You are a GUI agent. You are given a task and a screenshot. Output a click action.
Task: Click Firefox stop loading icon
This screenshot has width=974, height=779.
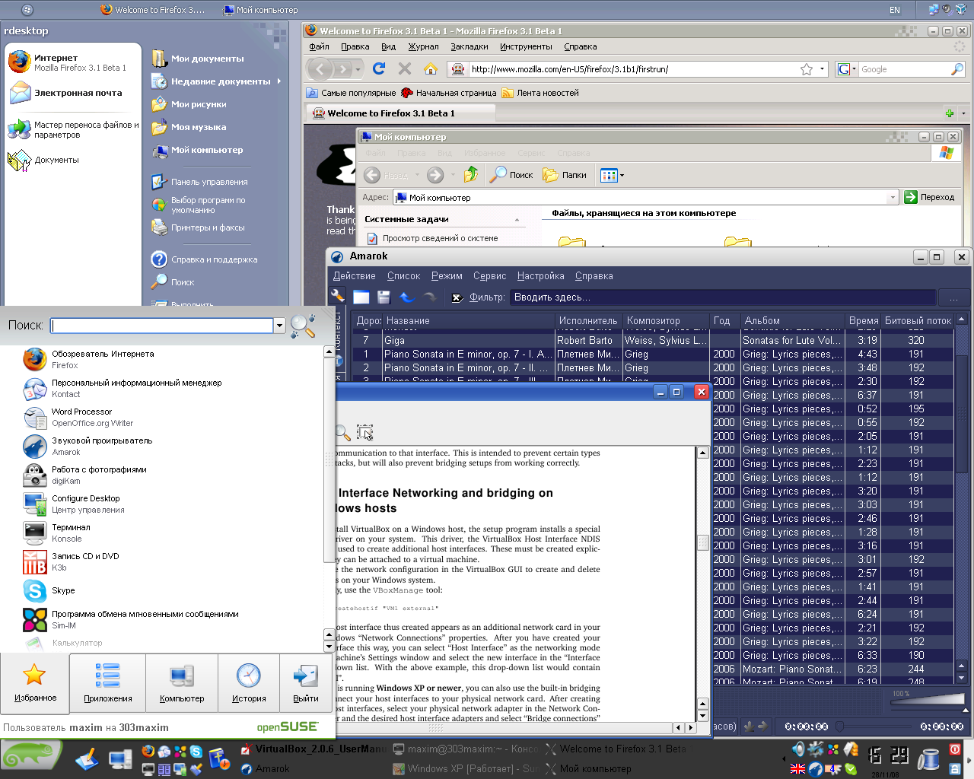[405, 68]
